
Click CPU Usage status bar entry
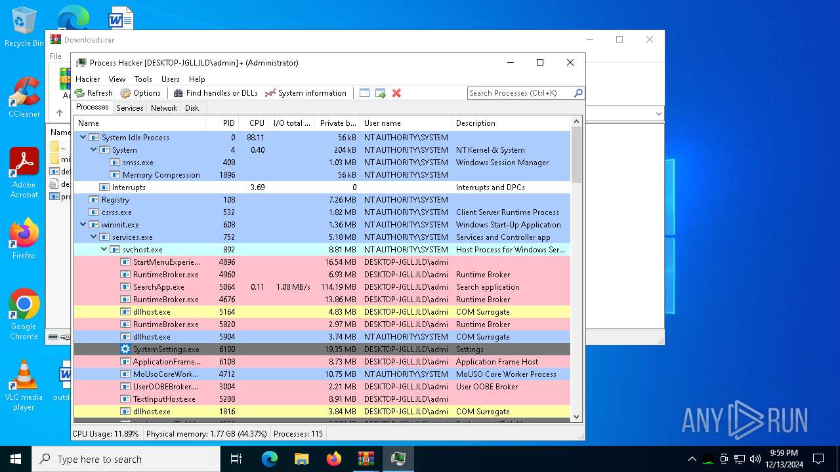pyautogui.click(x=106, y=433)
